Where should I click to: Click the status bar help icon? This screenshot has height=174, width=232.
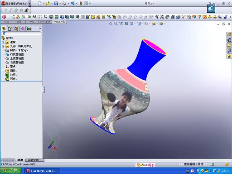click(212, 164)
